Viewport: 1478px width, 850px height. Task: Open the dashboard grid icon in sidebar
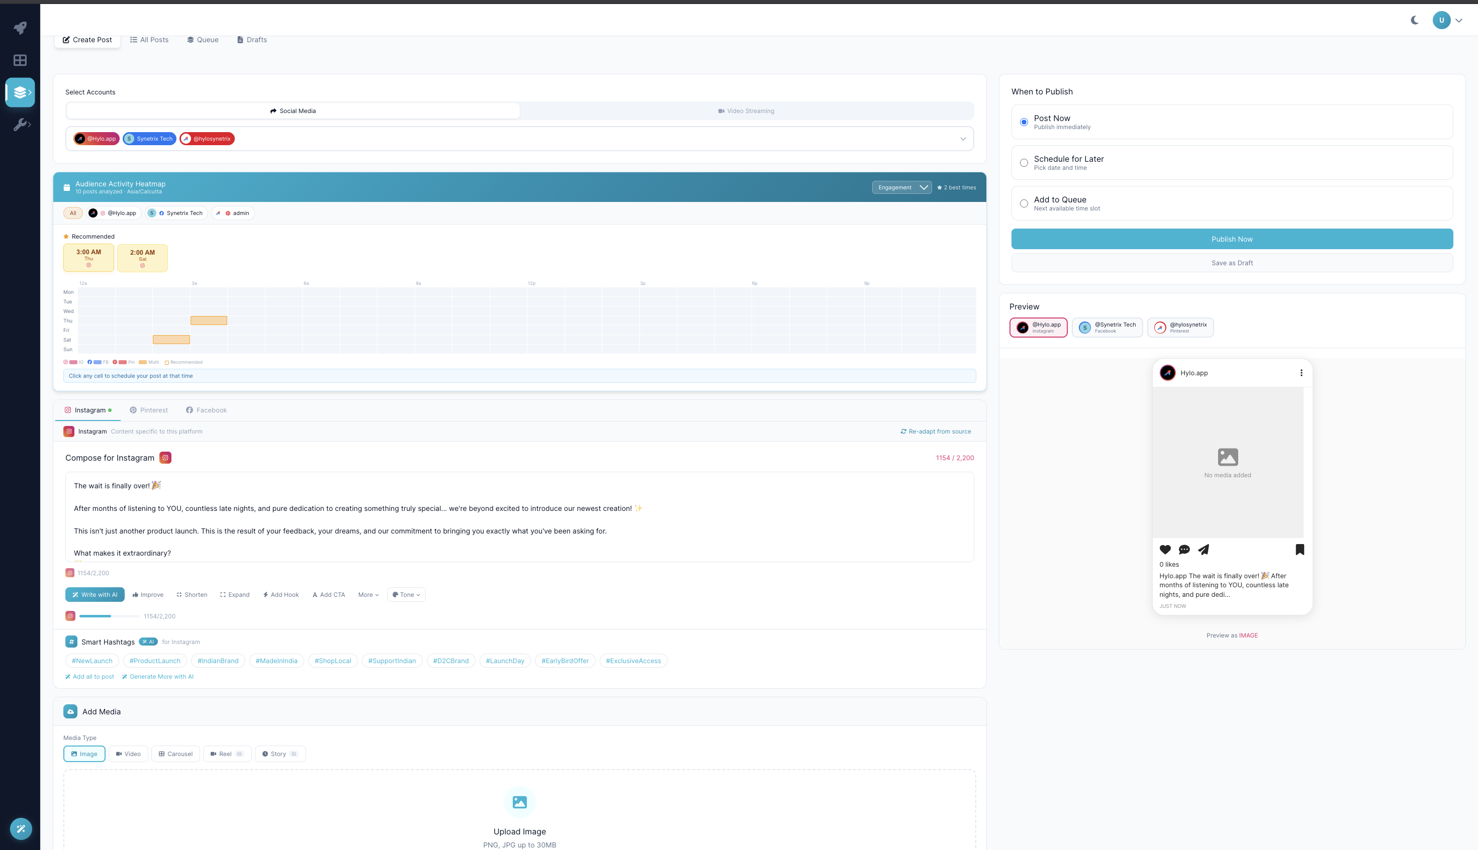click(x=20, y=60)
